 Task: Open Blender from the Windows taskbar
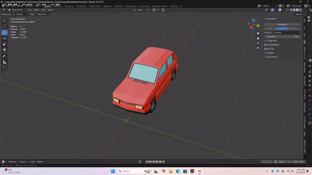pos(199,171)
